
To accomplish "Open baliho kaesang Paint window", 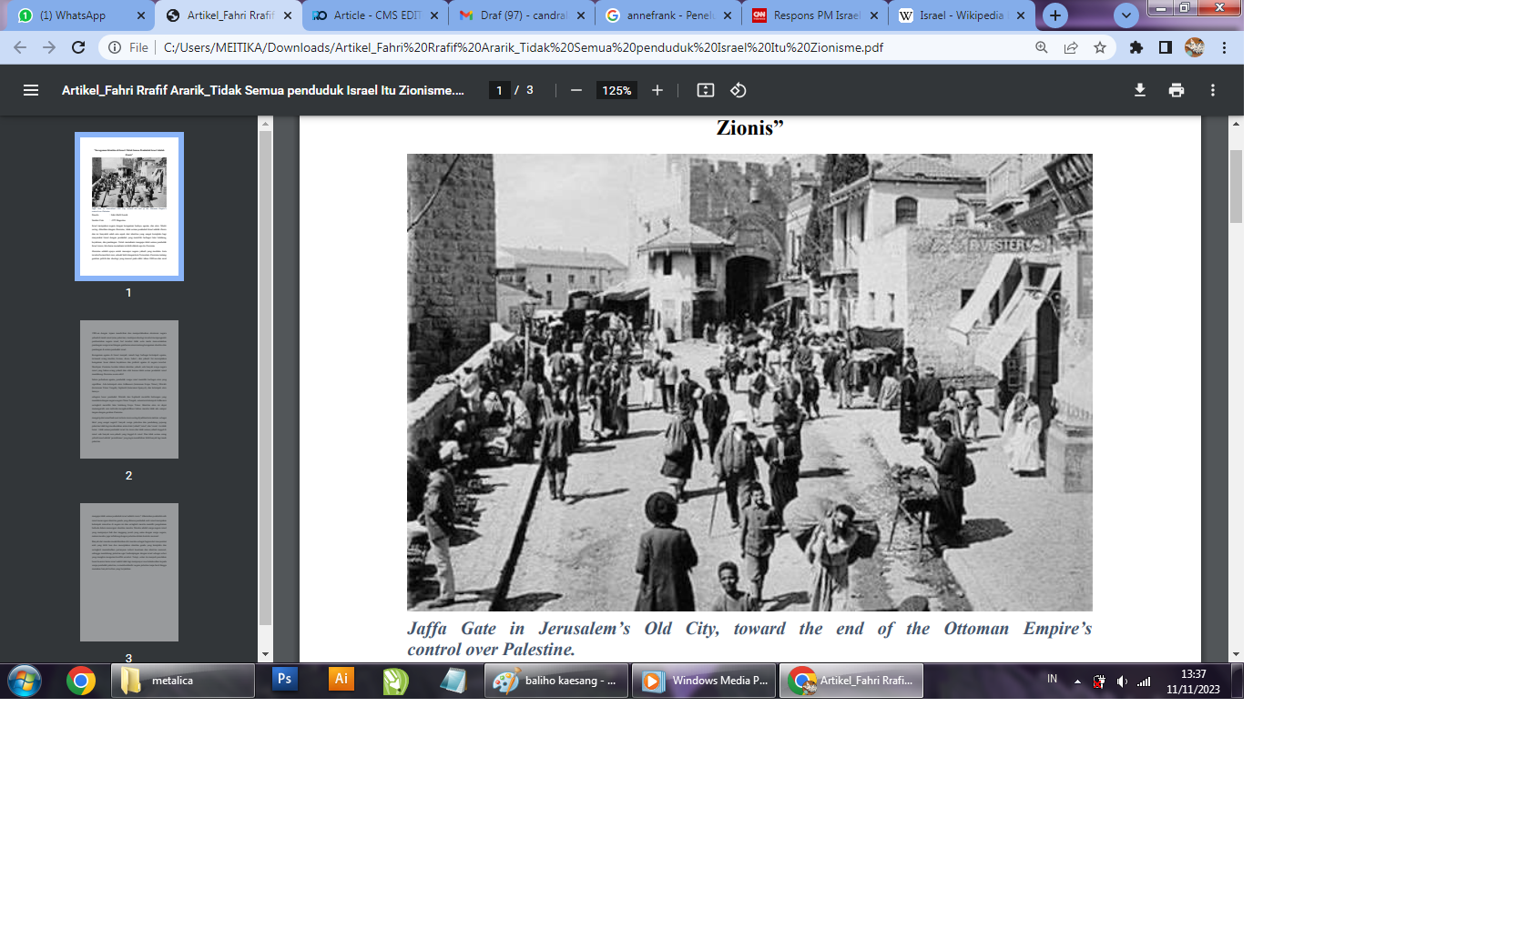I will pyautogui.click(x=557, y=681).
